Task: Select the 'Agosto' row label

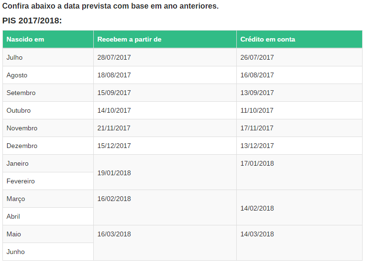Action: click(17, 75)
